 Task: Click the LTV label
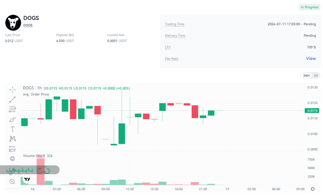point(168,47)
